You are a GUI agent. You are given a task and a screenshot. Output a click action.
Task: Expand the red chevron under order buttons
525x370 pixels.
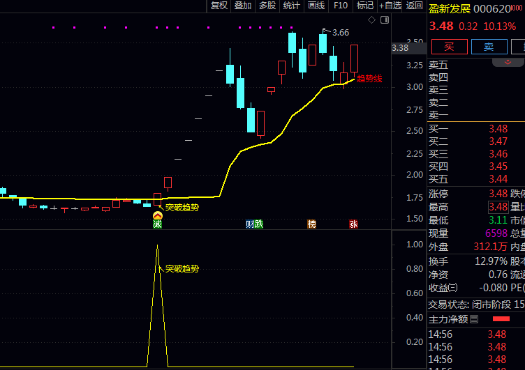pyautogui.click(x=508, y=62)
